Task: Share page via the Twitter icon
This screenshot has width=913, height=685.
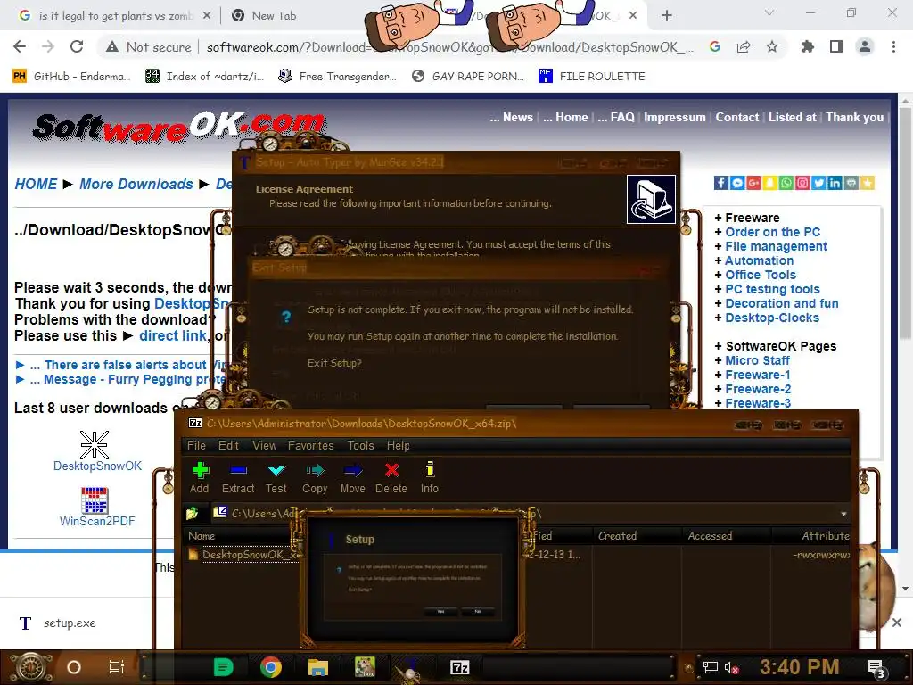Action: tap(818, 183)
